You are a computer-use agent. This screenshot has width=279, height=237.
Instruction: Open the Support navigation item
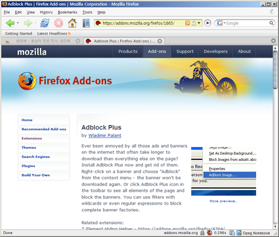click(x=185, y=51)
